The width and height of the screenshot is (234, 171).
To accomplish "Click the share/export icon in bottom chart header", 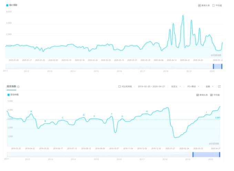I will (x=219, y=87).
